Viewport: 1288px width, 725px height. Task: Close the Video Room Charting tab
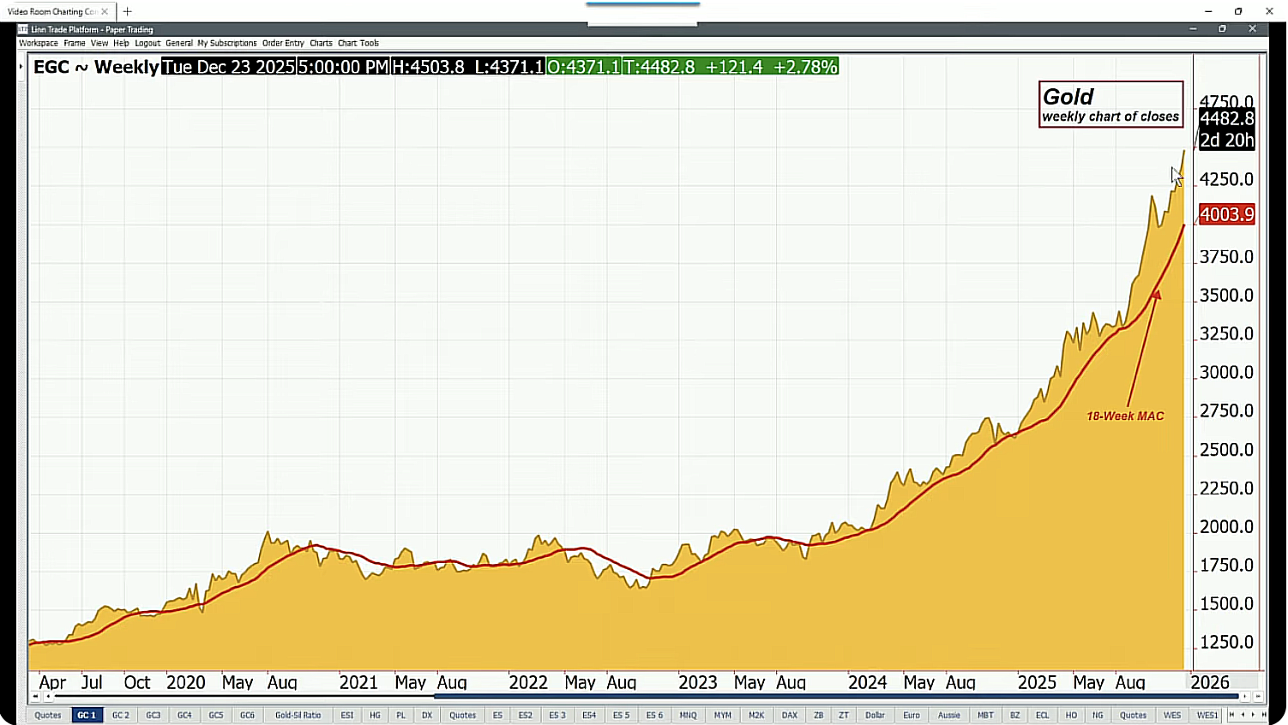tap(105, 11)
